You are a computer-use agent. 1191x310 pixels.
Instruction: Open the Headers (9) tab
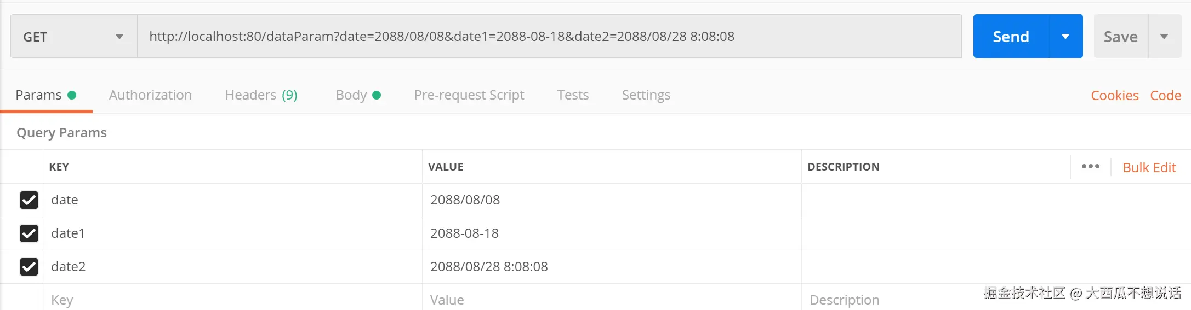[x=261, y=95]
